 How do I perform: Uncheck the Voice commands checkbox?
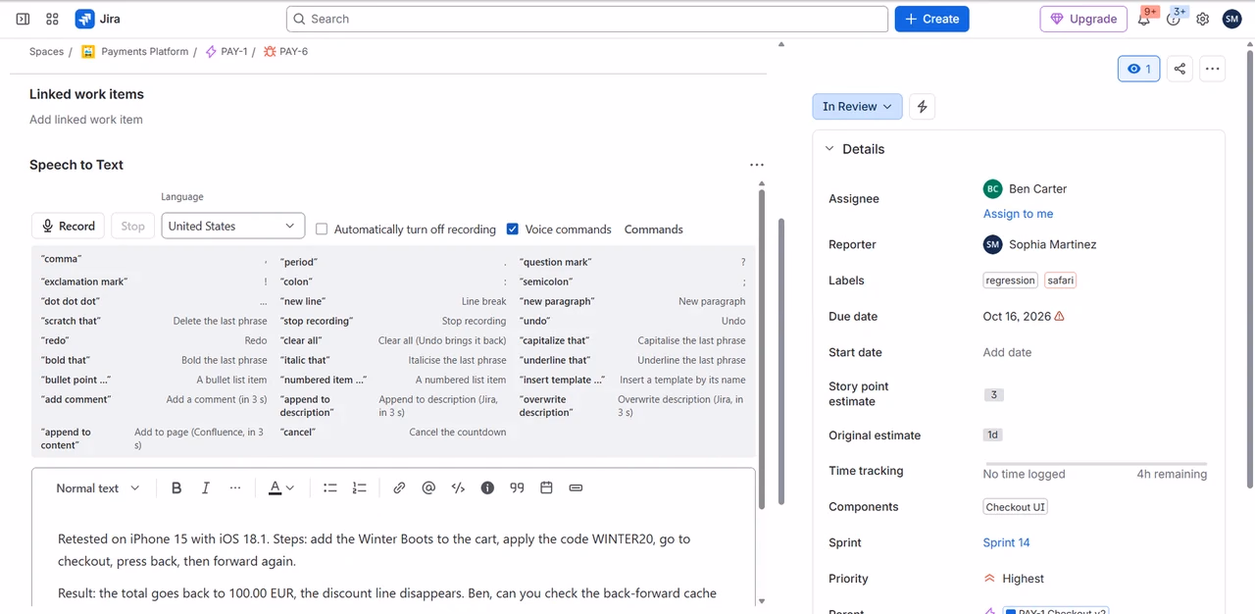point(513,229)
